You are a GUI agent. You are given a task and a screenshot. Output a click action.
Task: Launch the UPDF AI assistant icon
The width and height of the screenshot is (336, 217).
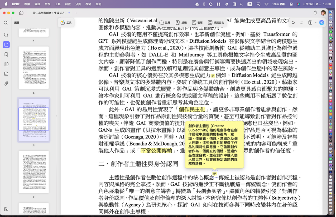click(321, 23)
